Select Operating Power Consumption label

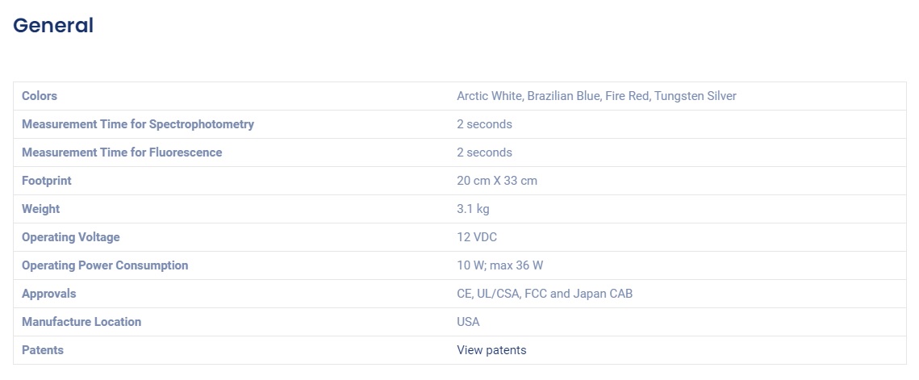[105, 265]
